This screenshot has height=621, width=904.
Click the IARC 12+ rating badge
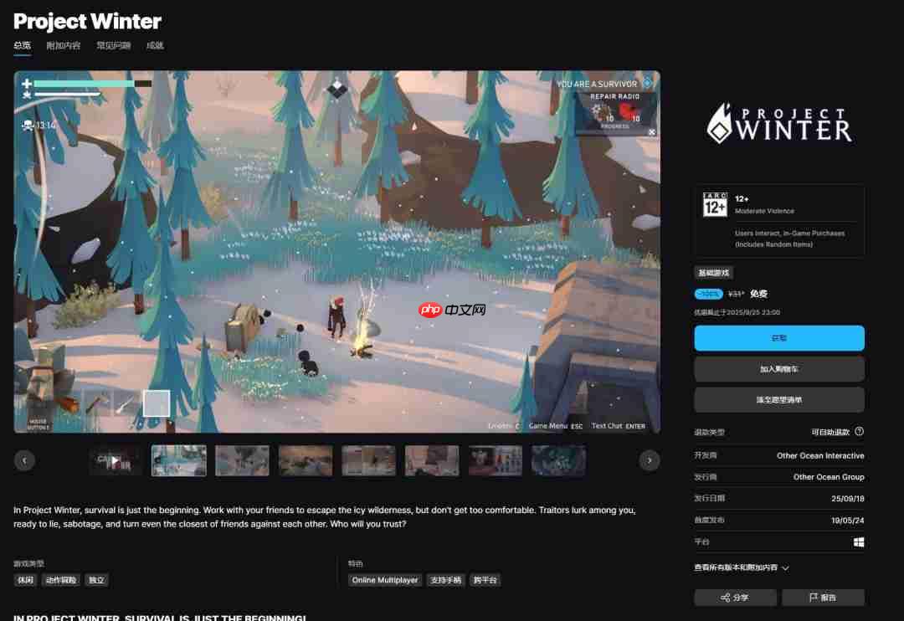pos(715,205)
